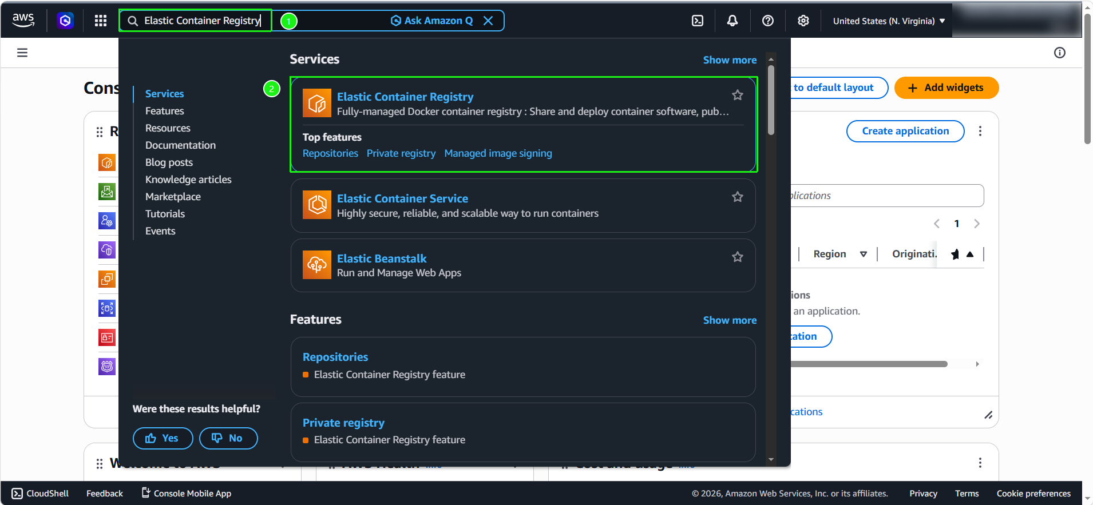
Task: Click the Create application button
Action: tap(905, 131)
